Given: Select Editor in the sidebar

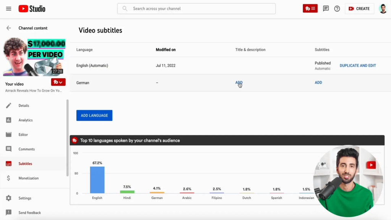Looking at the screenshot, I should [x=23, y=134].
